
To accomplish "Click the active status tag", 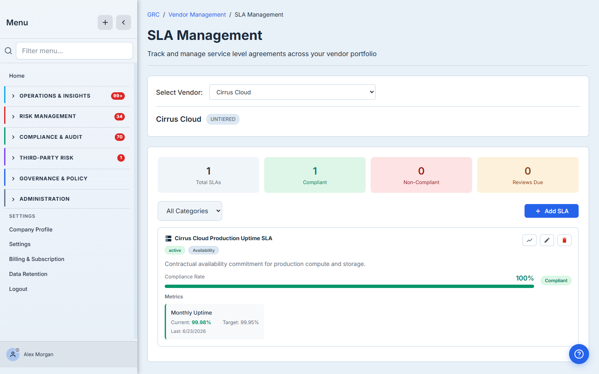I will click(175, 250).
